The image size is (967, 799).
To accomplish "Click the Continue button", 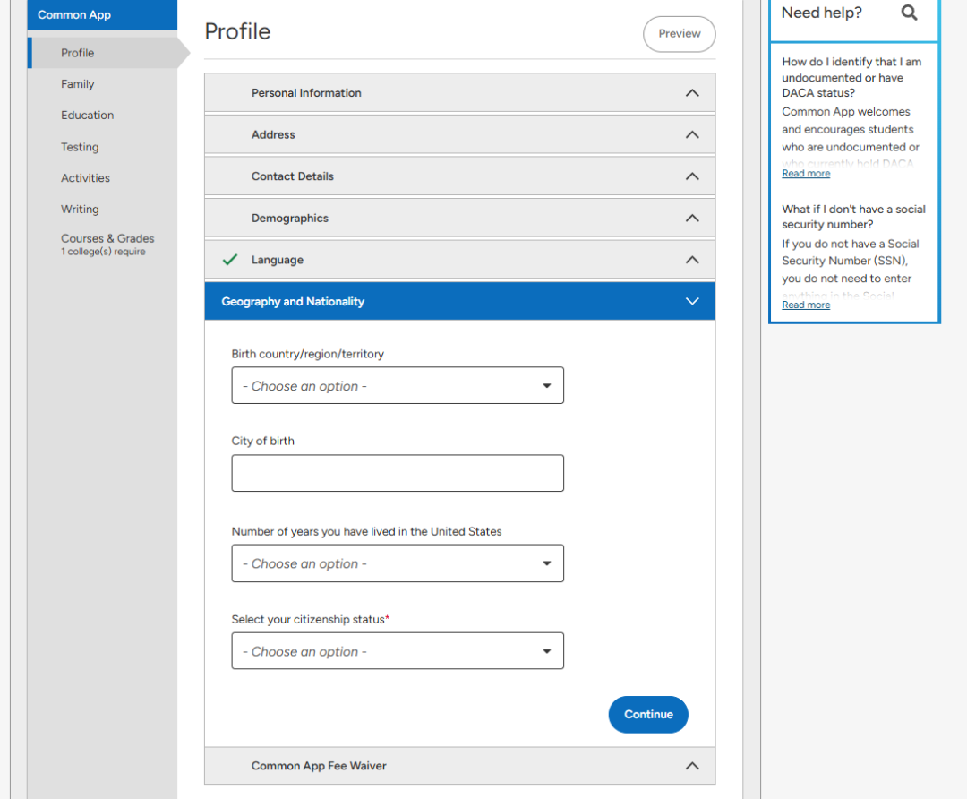I will (x=648, y=715).
